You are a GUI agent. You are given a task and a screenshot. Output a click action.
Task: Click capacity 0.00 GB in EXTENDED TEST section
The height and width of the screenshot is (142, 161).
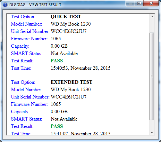59,112
